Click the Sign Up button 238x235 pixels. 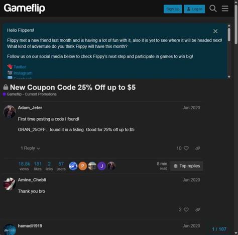pos(173,9)
